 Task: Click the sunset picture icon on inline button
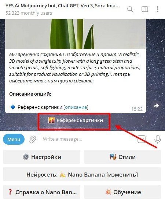pos(52,120)
